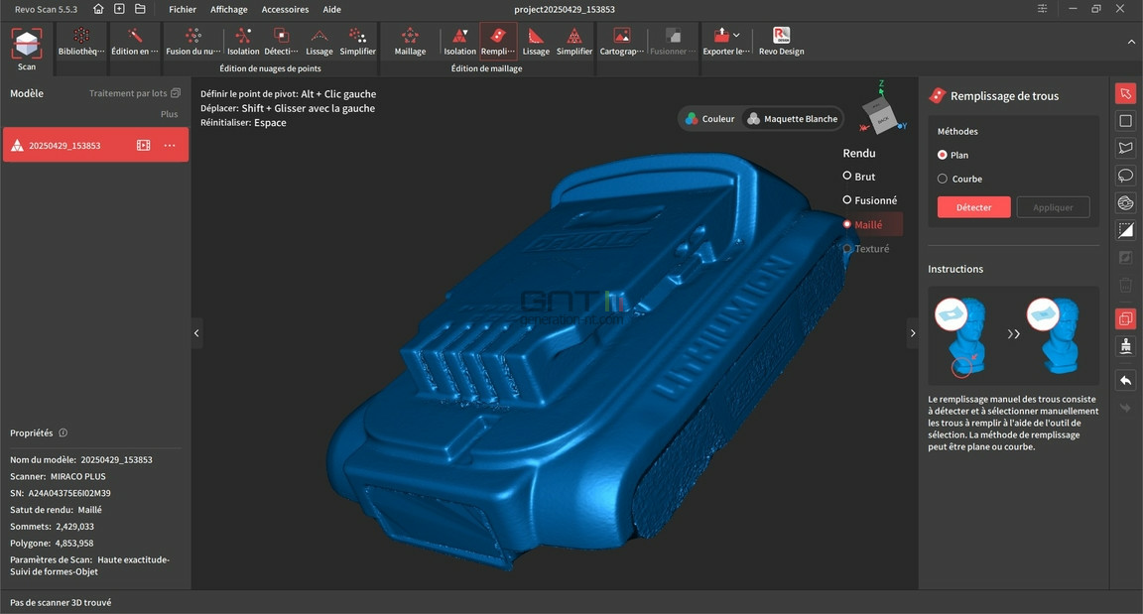The width and height of the screenshot is (1143, 614).
Task: Open the Détection overlap tool
Action: point(281,42)
